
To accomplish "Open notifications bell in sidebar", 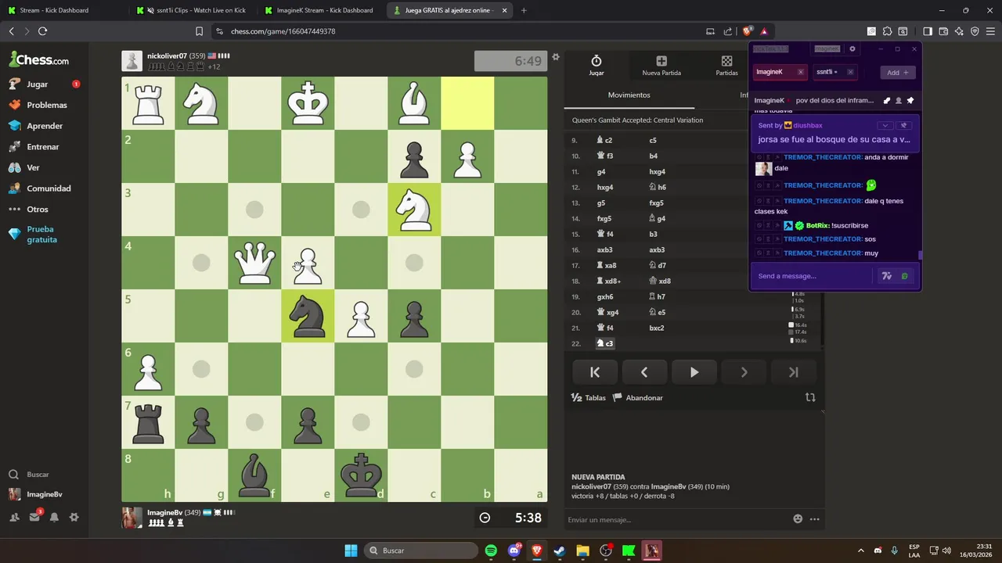I will [x=54, y=517].
